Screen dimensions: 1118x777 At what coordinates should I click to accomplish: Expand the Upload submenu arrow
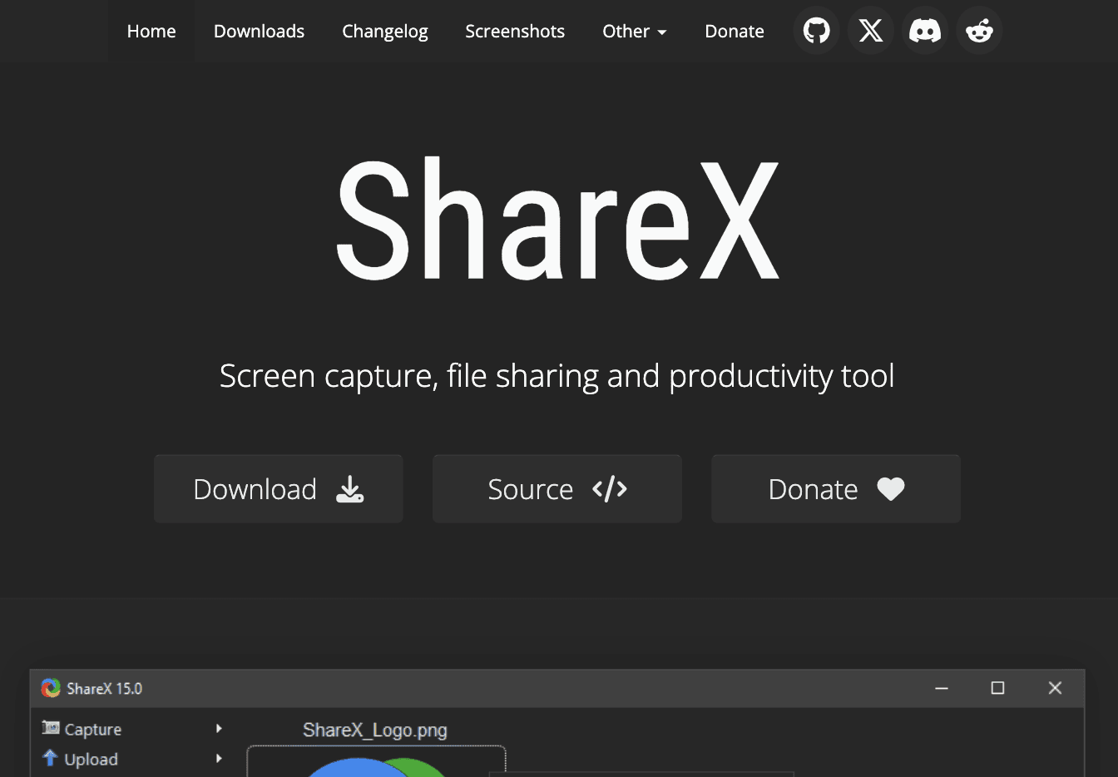click(x=219, y=759)
